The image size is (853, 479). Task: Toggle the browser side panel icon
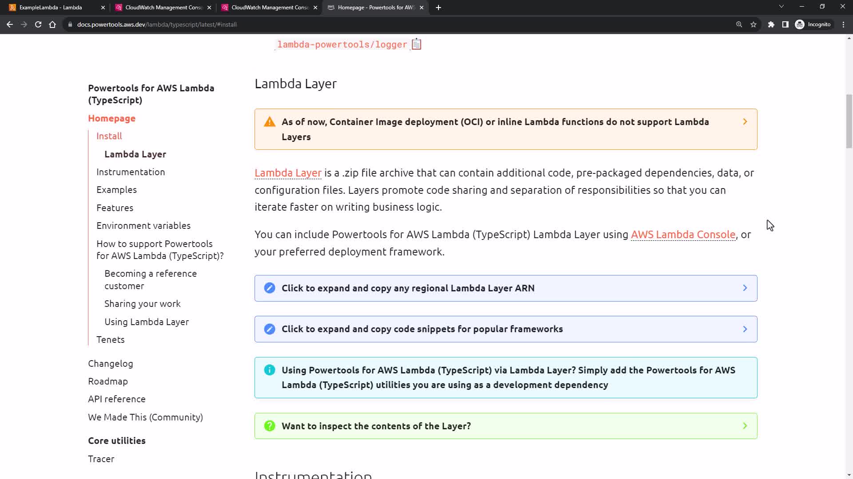[785, 25]
